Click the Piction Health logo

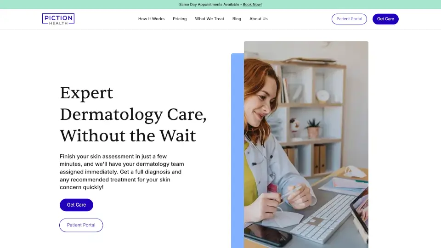pos(58,19)
